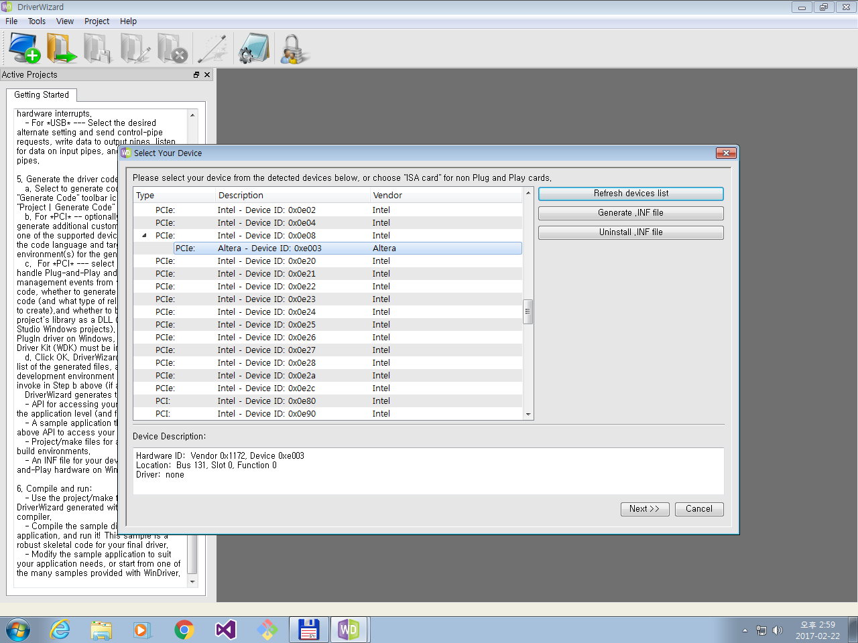Click the device list scrollbar down arrow
This screenshot has width=858, height=643.
click(527, 415)
